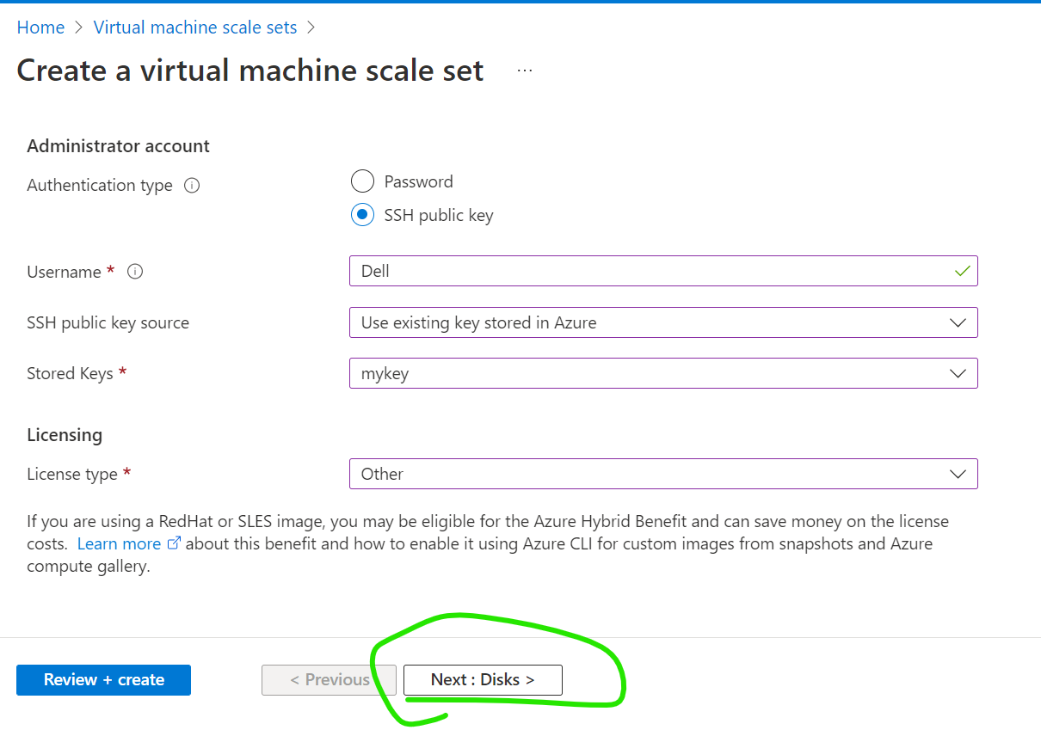Follow the Learn more link
Viewport: 1041px width, 730px height.
coord(128,544)
